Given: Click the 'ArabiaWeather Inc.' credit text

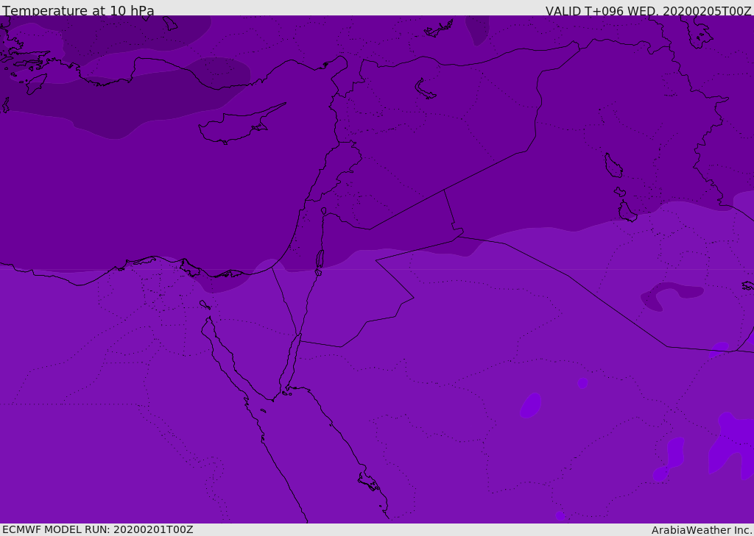Looking at the screenshot, I should coord(701,530).
